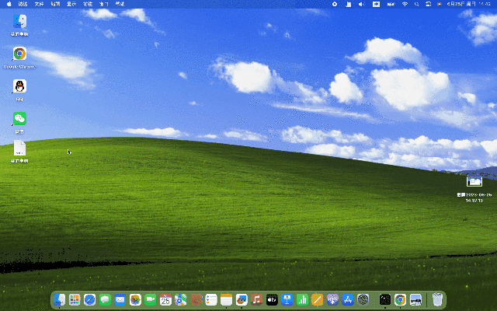Screen dimensions: 497x311
Task: Click the battery status item in menu bar
Action: coord(391,4)
